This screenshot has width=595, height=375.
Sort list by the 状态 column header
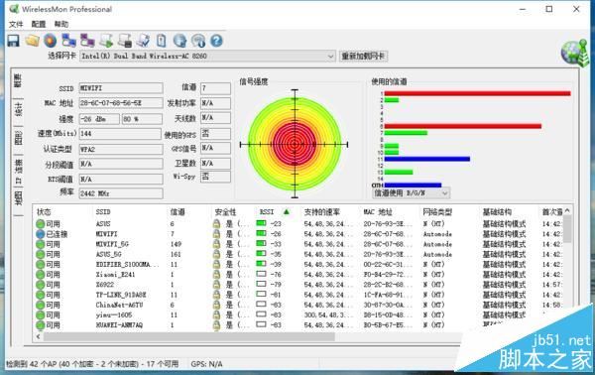pos(63,211)
